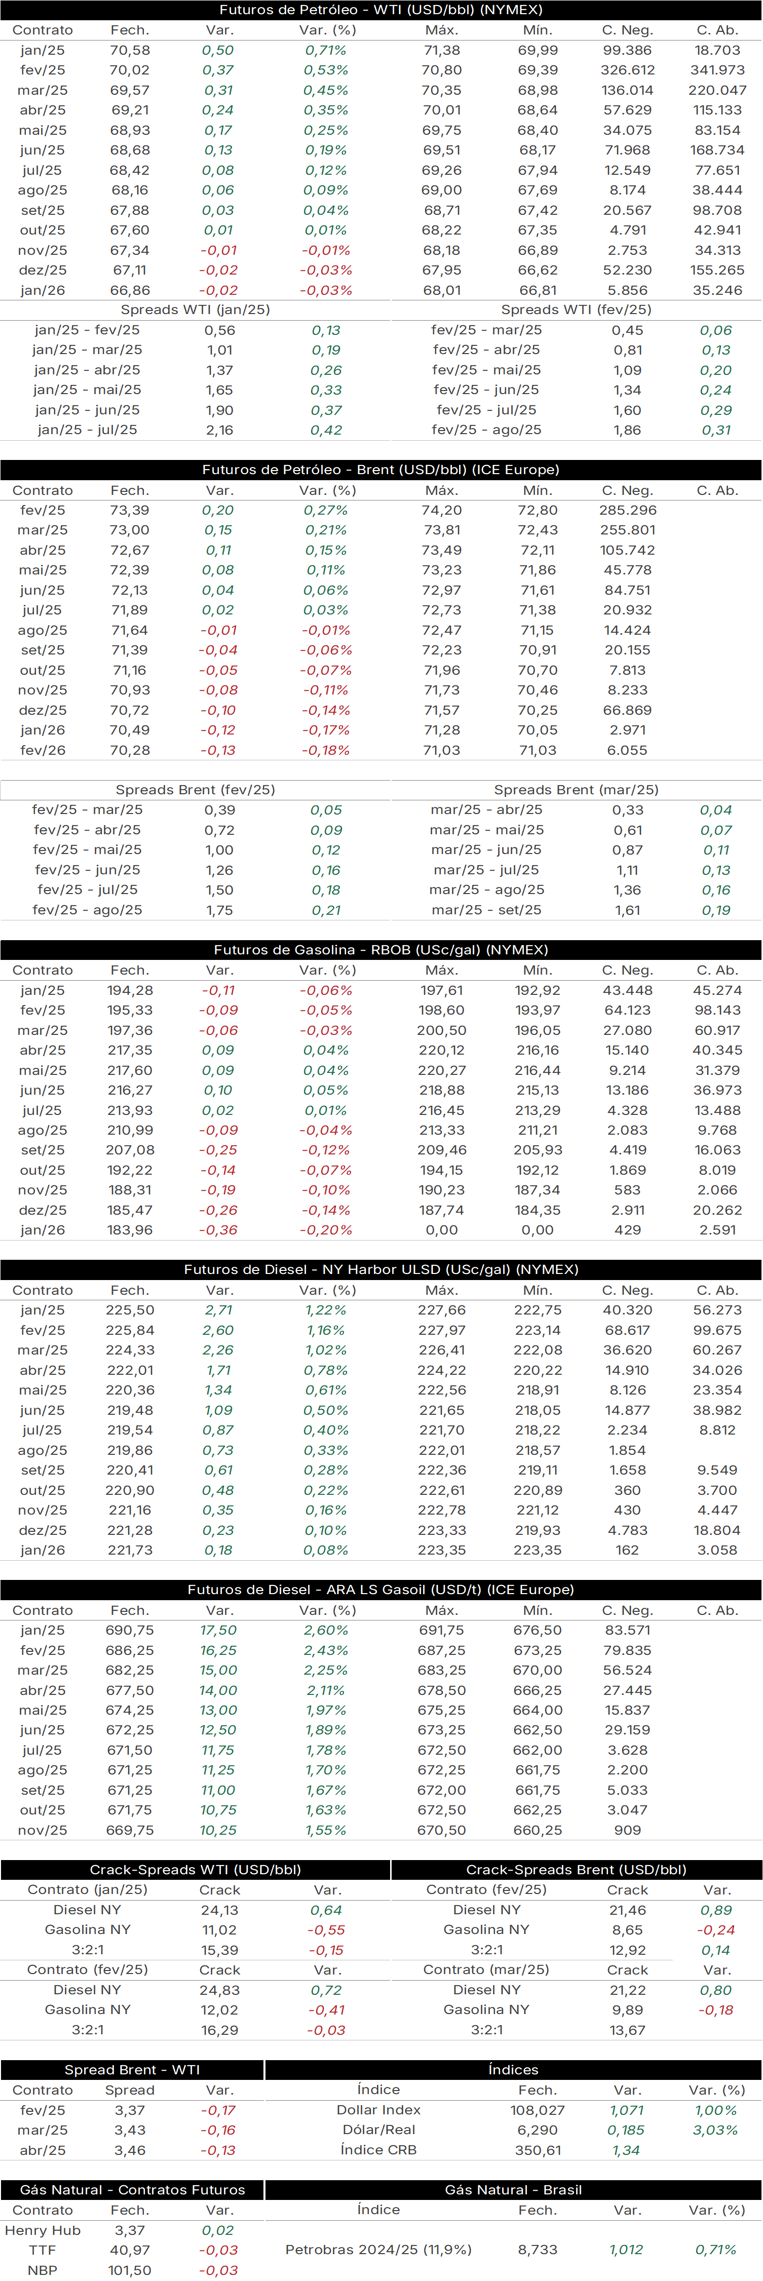Click the Spread Brent - WTI header
The image size is (763, 2281).
(x=132, y=2070)
